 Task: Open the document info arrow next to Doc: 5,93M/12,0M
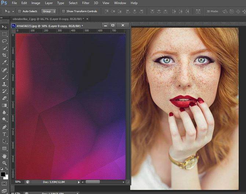pos(79,182)
